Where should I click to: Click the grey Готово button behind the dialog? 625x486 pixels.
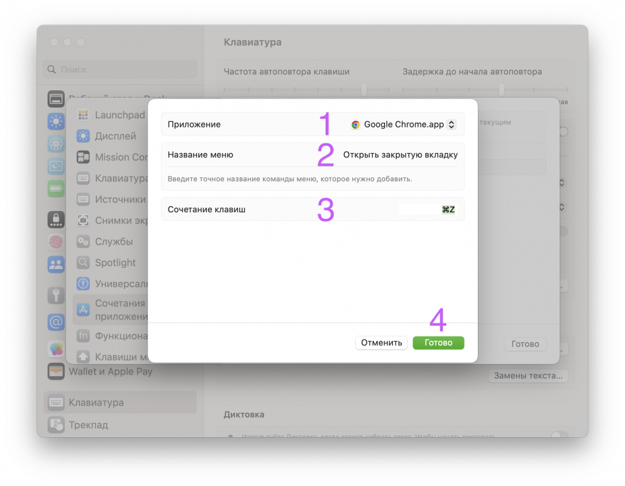525,344
